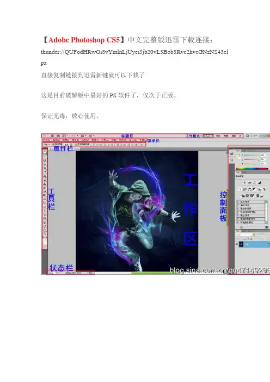Open the tool preset picker dropdown
270x382 pixels.
[x=46, y=144]
